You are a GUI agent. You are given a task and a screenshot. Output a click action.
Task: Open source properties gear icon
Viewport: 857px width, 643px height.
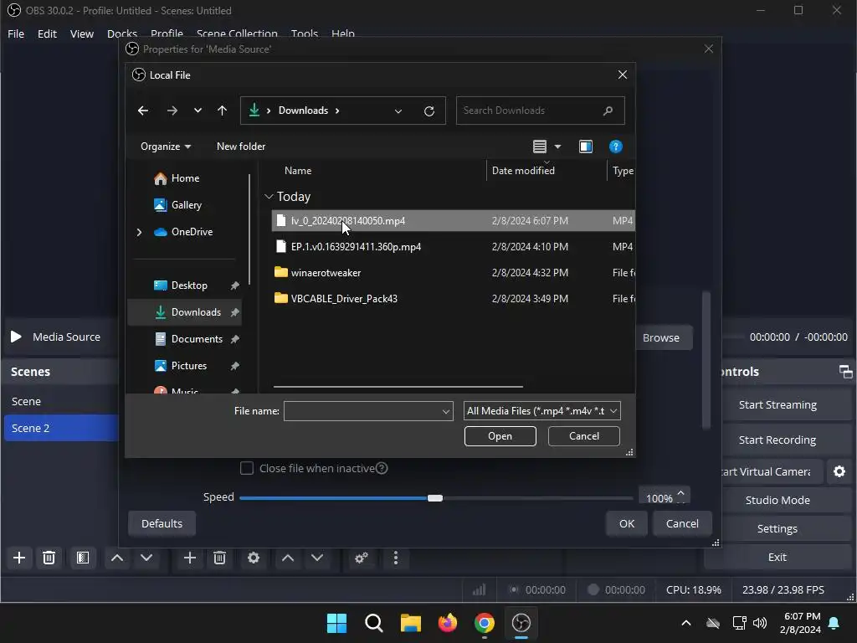pos(254,558)
